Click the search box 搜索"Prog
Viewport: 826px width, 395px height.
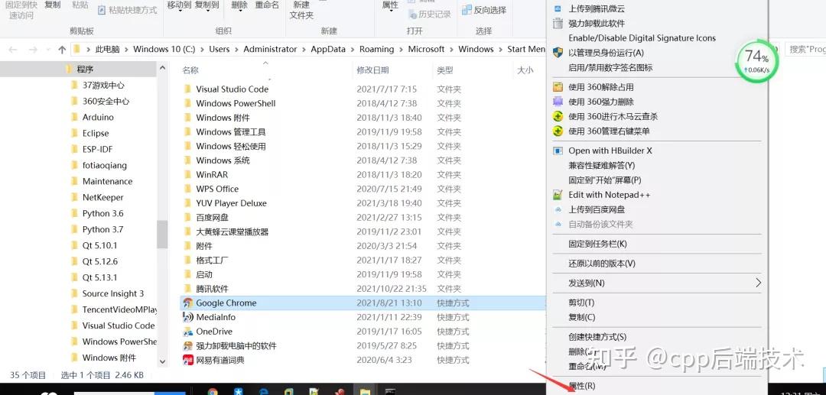click(805, 49)
